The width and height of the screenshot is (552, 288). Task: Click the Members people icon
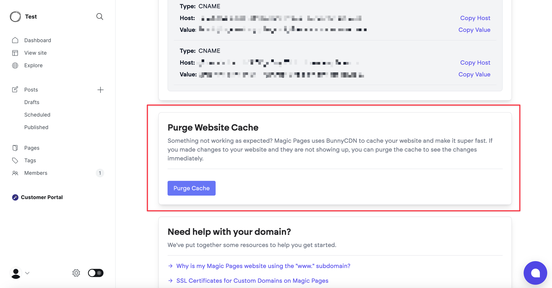pos(15,173)
